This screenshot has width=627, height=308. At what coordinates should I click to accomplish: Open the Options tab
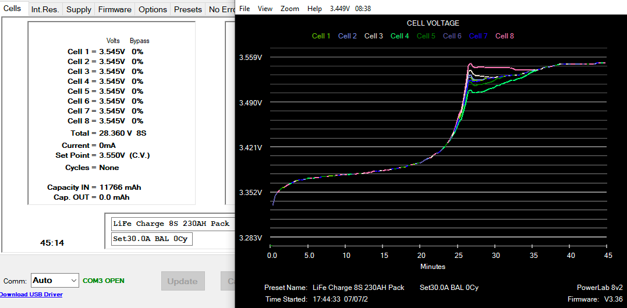tap(153, 9)
